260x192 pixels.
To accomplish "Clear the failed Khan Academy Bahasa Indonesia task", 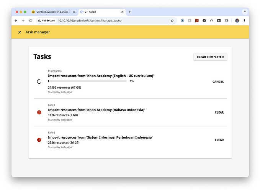I will tap(219, 113).
